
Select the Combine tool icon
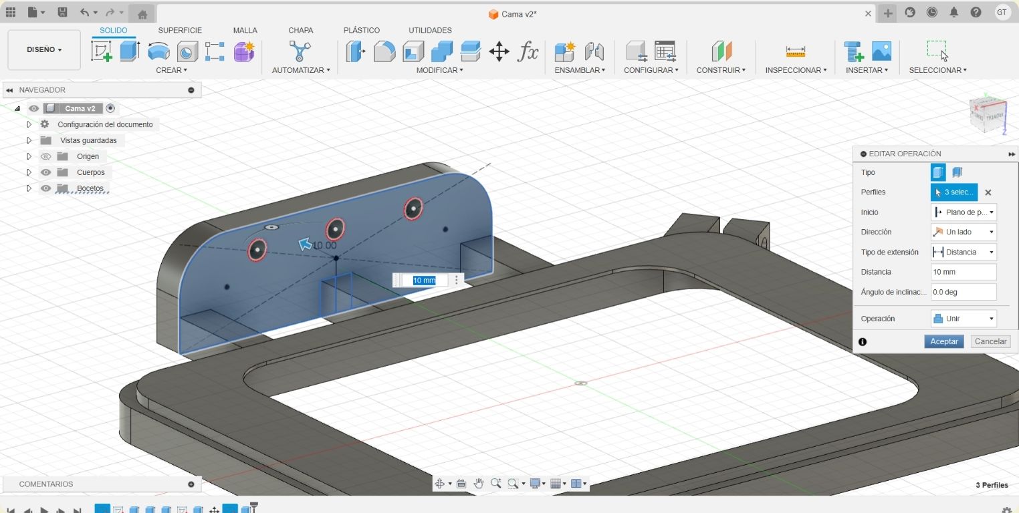tap(441, 51)
